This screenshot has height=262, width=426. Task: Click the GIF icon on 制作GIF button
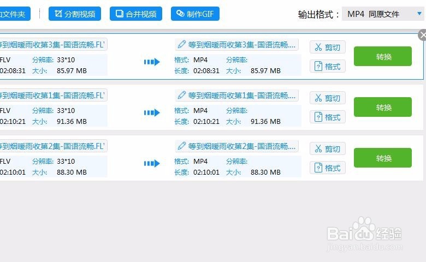point(180,13)
